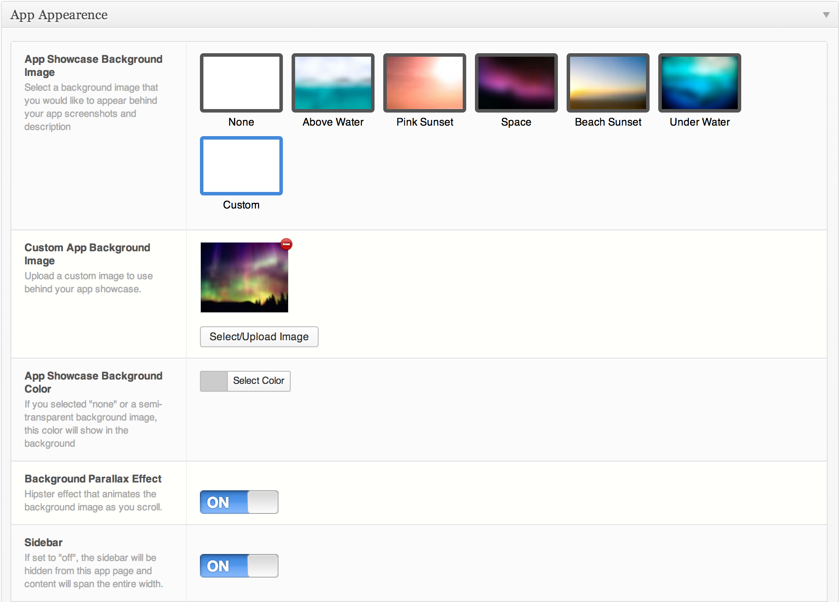
Task: Turn off the Sidebar switch
Action: pyautogui.click(x=239, y=566)
